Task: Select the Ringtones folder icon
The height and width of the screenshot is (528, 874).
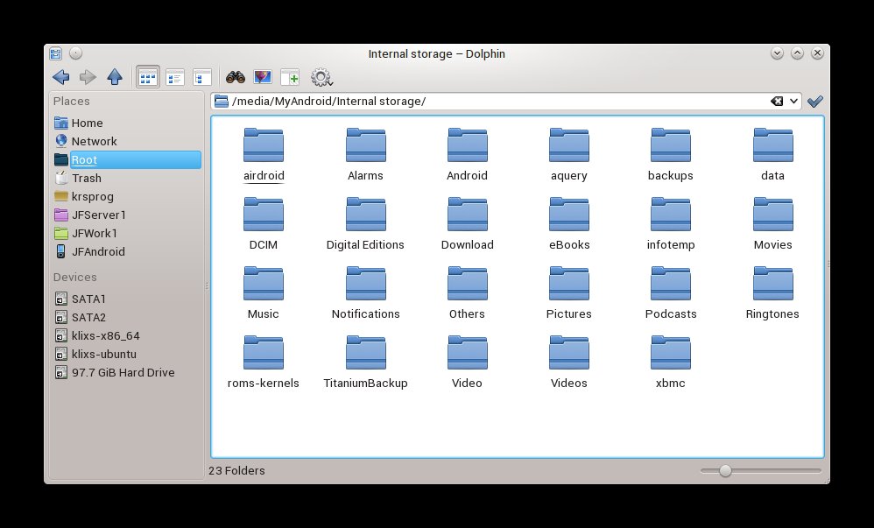Action: tap(772, 283)
